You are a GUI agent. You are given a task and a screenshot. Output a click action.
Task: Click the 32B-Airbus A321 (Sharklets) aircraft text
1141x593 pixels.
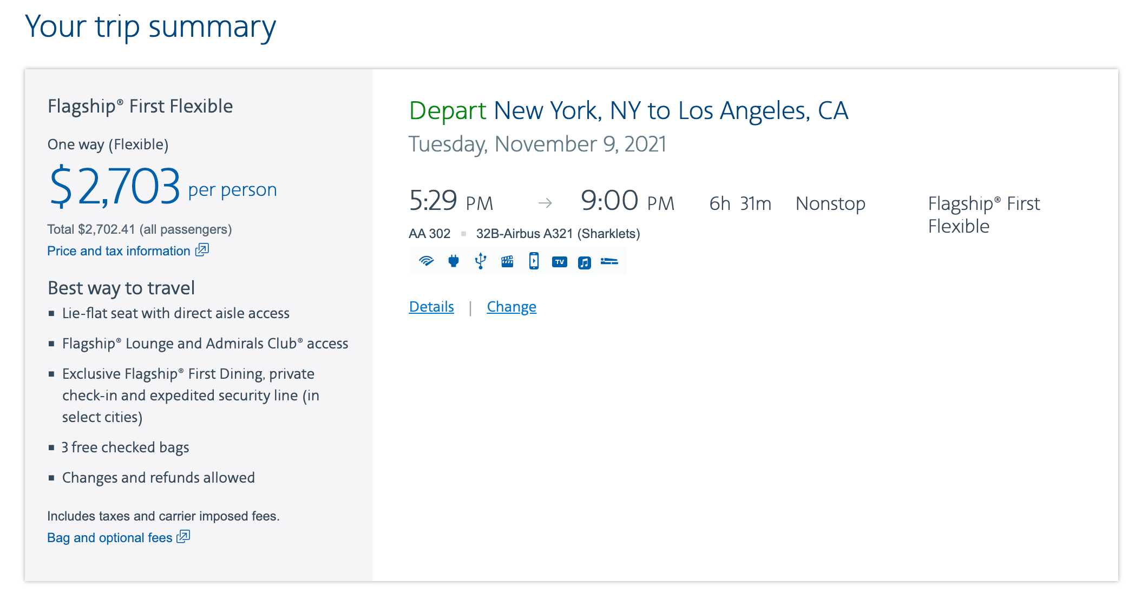(x=558, y=234)
